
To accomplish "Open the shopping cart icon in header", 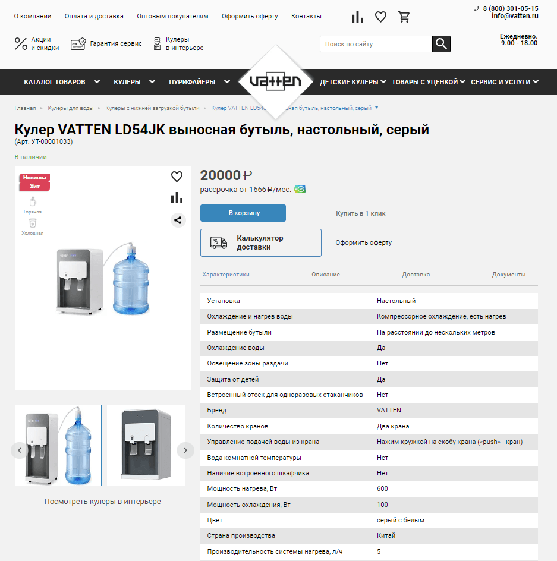I will (x=404, y=17).
